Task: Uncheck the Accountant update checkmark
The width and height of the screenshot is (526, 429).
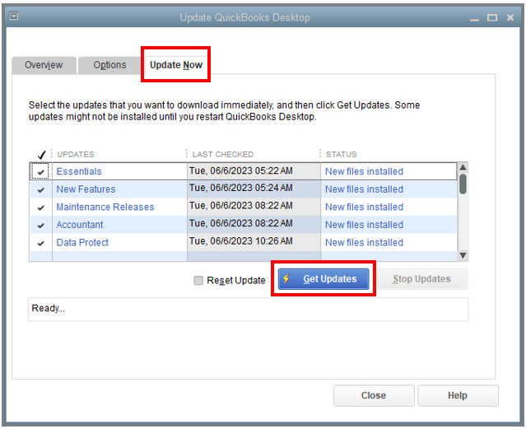Action: click(x=40, y=226)
